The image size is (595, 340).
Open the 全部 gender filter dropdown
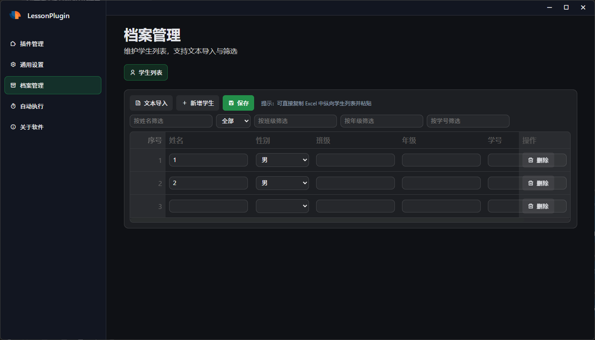pyautogui.click(x=233, y=121)
